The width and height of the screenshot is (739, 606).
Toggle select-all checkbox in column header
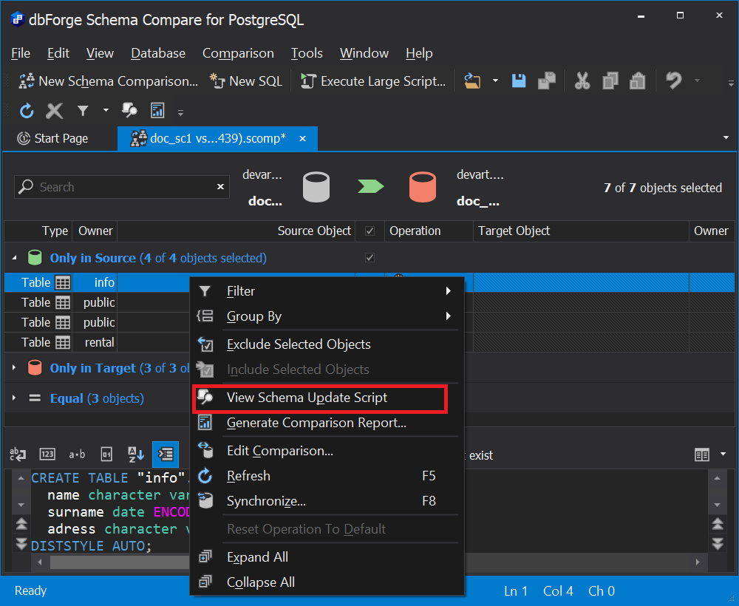[370, 231]
